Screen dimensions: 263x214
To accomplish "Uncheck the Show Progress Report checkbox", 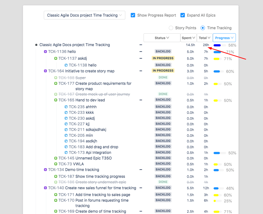I will 133,15.
